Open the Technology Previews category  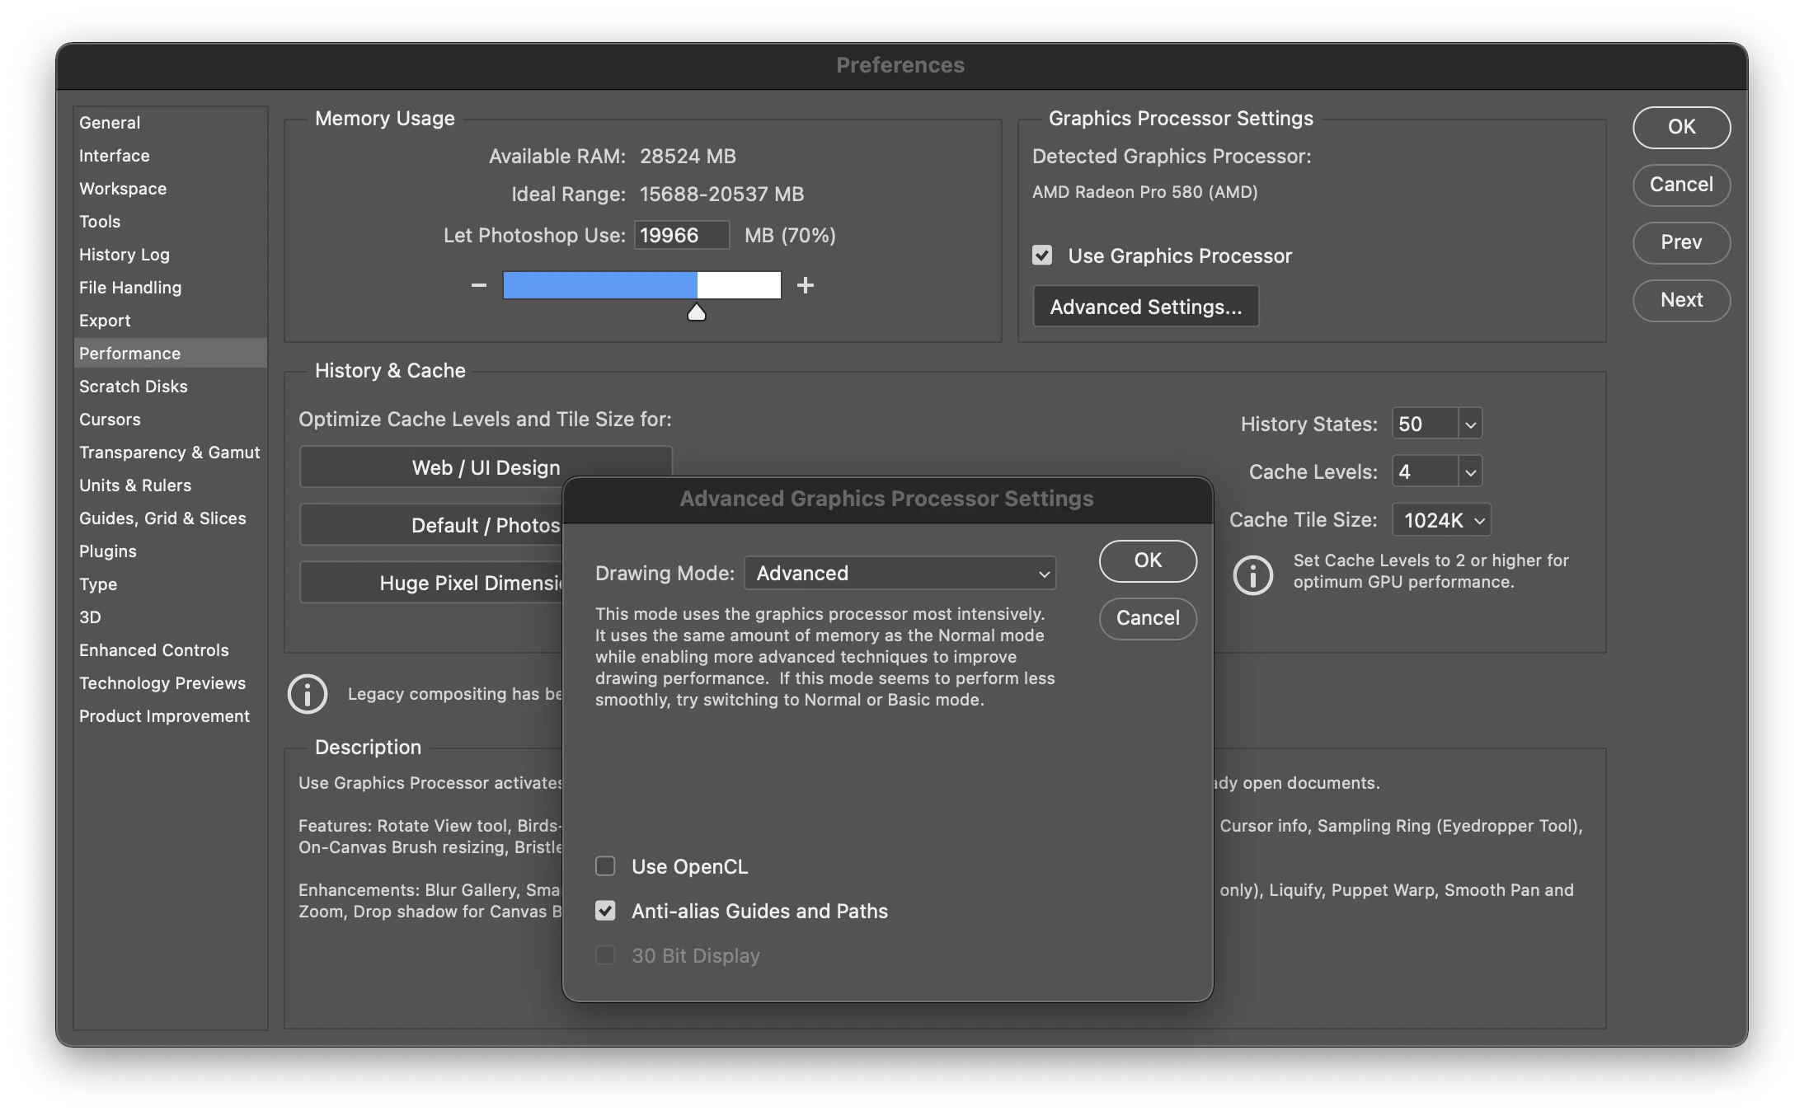(162, 683)
